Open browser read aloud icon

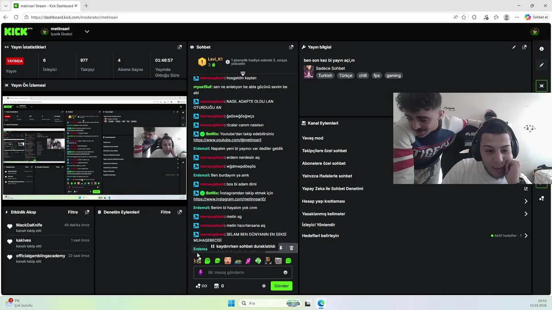(456, 17)
